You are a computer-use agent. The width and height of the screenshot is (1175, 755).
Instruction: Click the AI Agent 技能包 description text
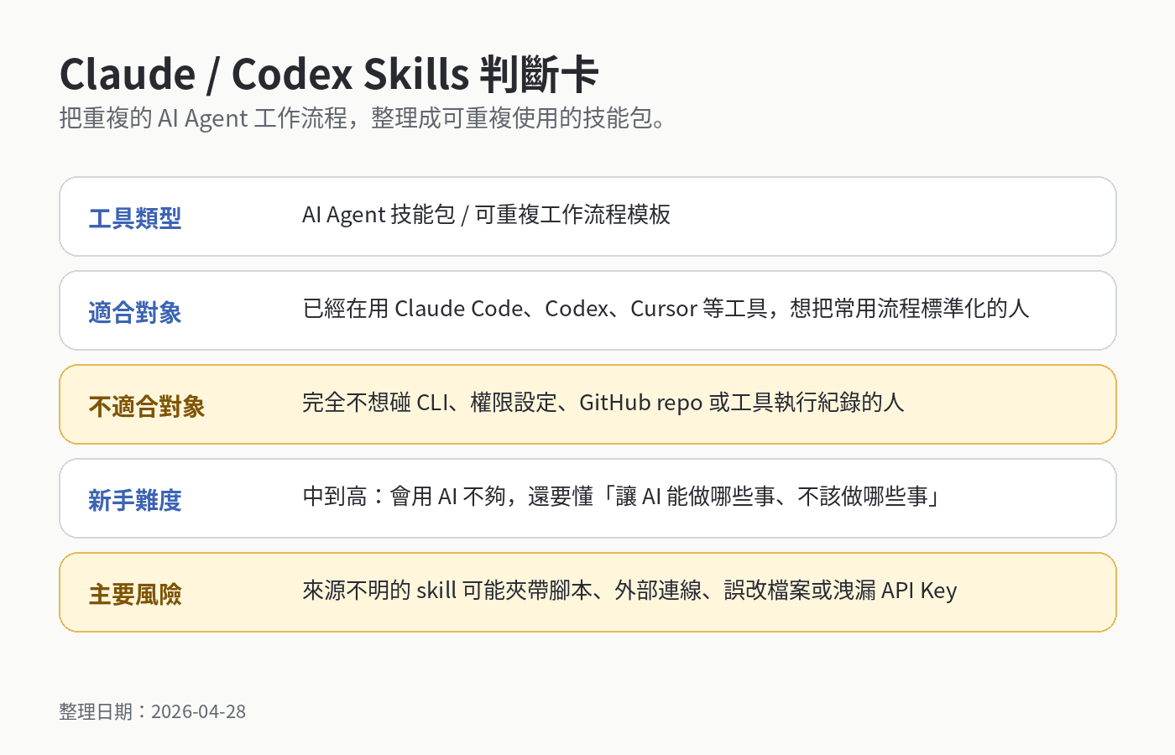487,214
